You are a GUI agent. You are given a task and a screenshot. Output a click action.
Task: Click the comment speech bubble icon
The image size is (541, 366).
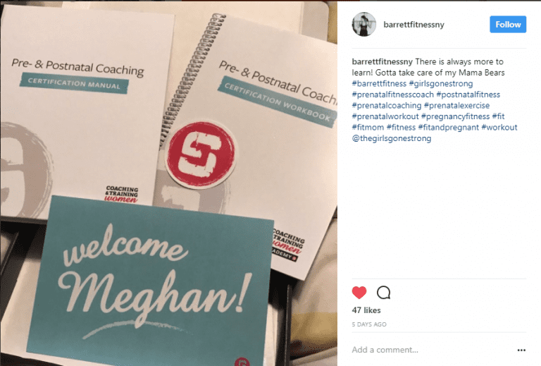383,293
